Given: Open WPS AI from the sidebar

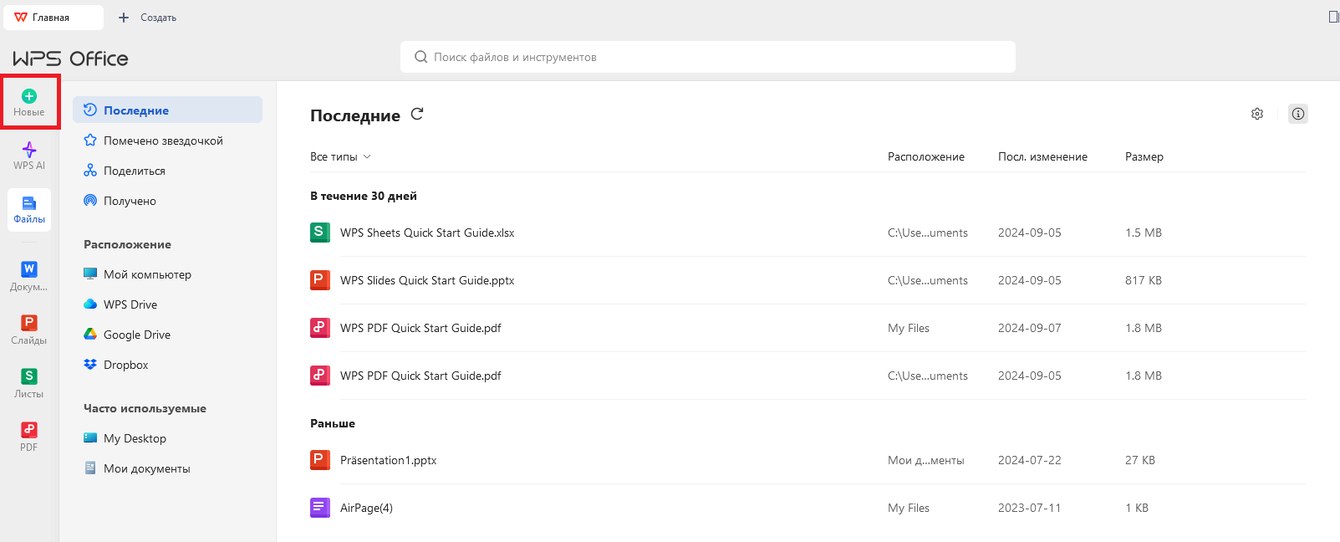Looking at the screenshot, I should tap(29, 155).
